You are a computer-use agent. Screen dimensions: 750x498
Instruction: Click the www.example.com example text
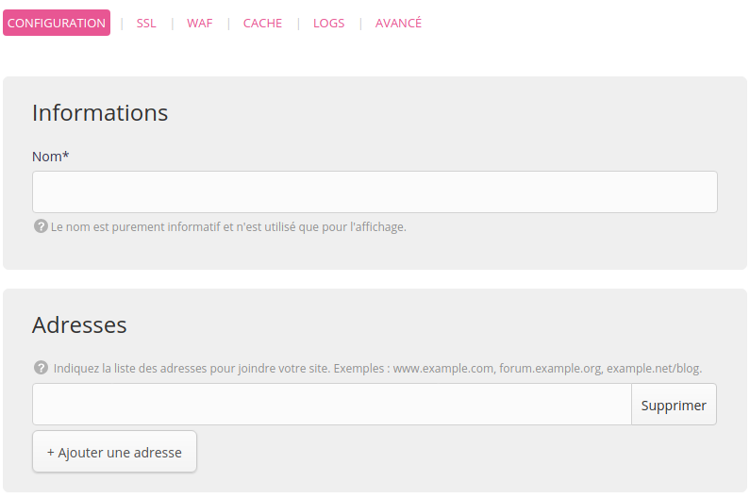coord(443,368)
